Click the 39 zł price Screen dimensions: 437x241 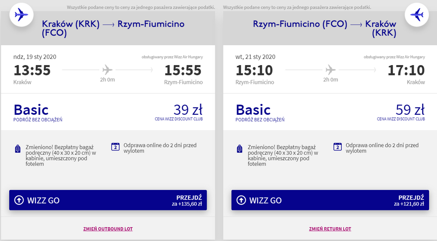(x=188, y=110)
